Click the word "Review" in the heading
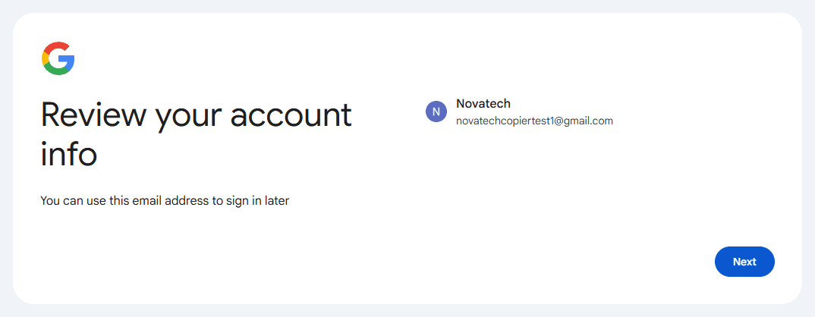815x317 pixels. tap(93, 116)
